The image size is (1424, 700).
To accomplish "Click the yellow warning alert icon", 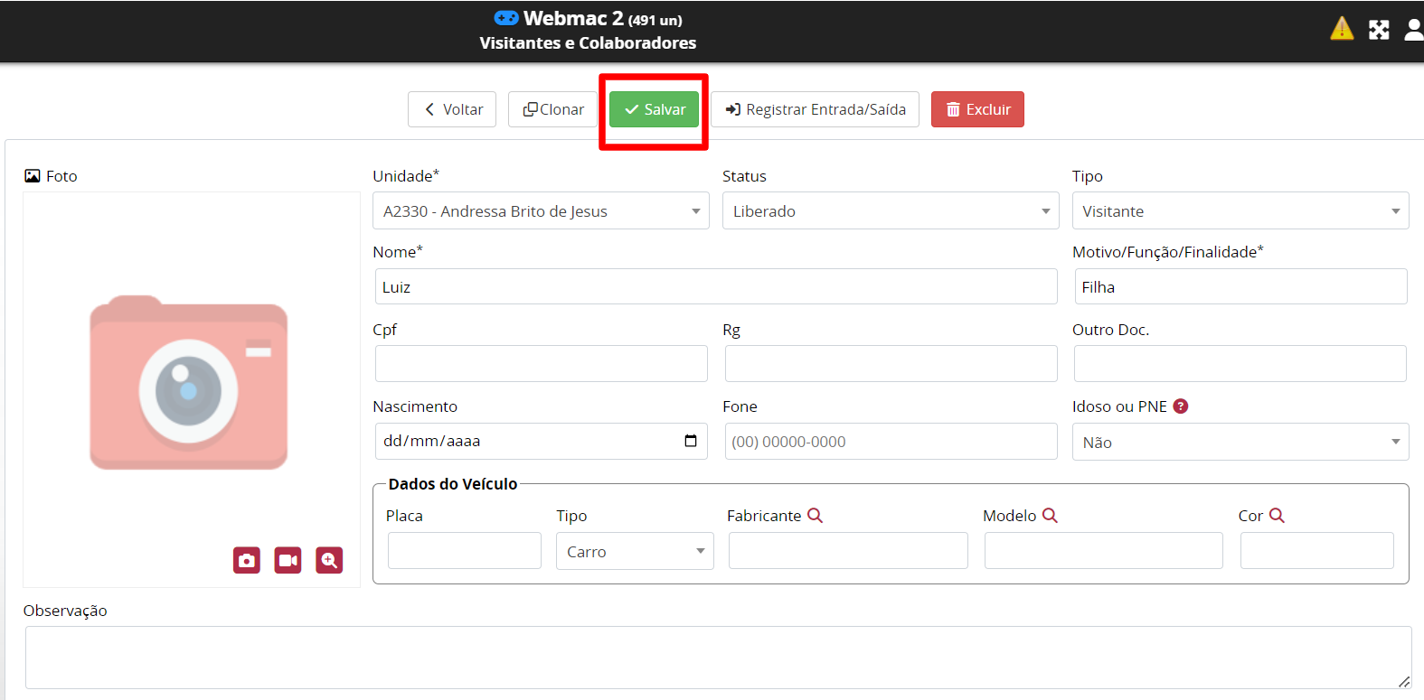I will point(1342,29).
